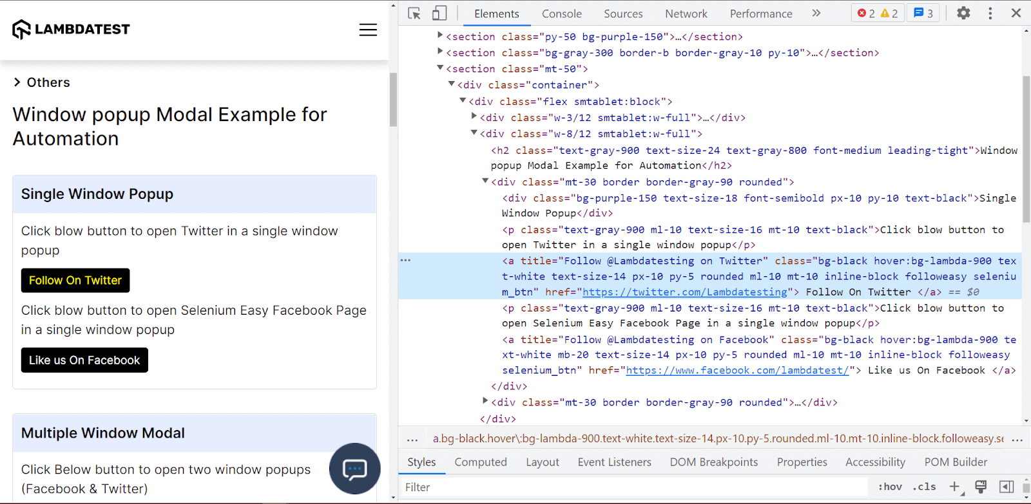Expand the w-3/12 smtablet:w-full div node
Image resolution: width=1031 pixels, height=504 pixels.
click(x=474, y=117)
